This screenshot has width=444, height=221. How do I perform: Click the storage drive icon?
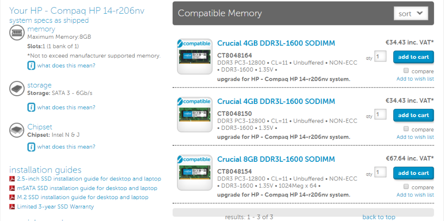click(17, 89)
